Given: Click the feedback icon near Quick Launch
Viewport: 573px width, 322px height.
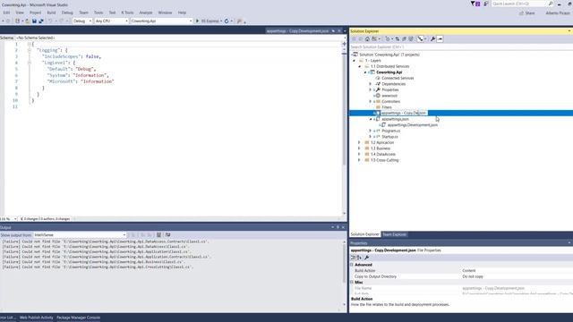Looking at the screenshot, I should click(485, 4).
